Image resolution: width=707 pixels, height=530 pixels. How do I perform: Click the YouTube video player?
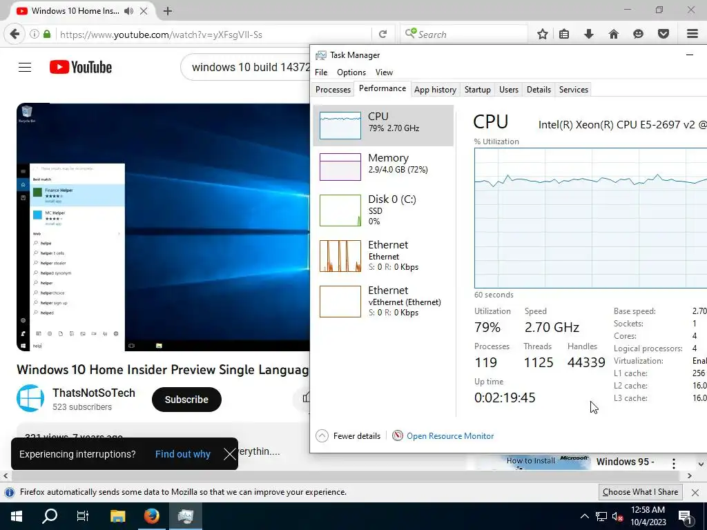[x=163, y=227]
